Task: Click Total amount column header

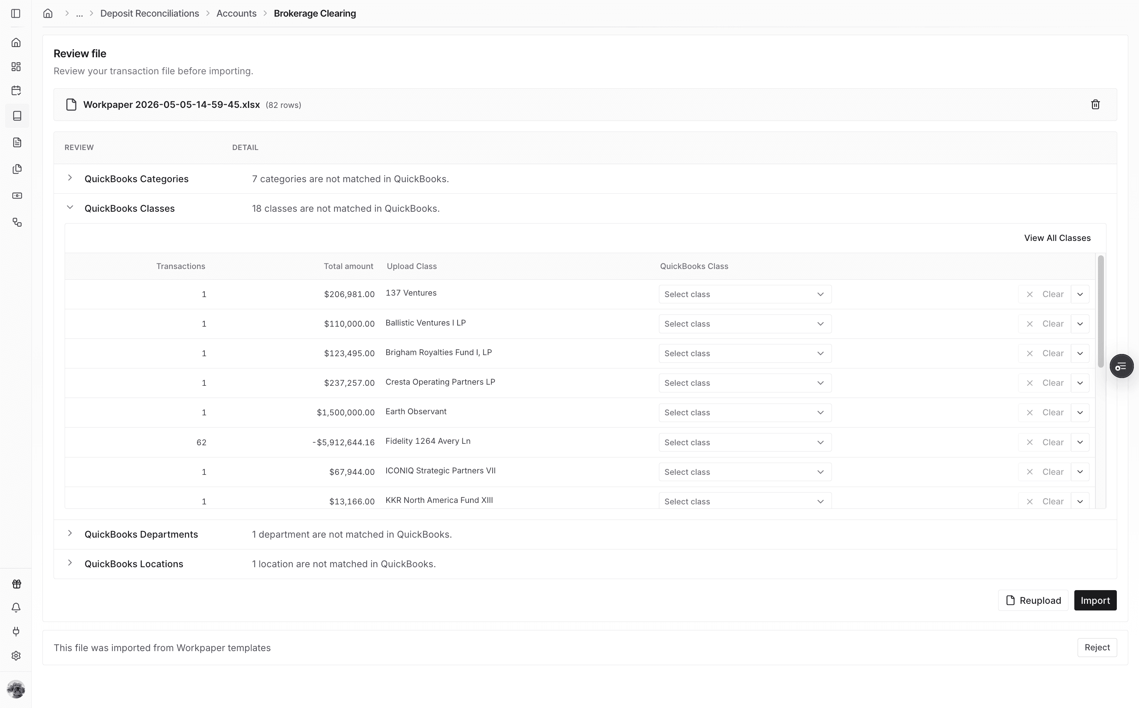Action: click(x=348, y=266)
